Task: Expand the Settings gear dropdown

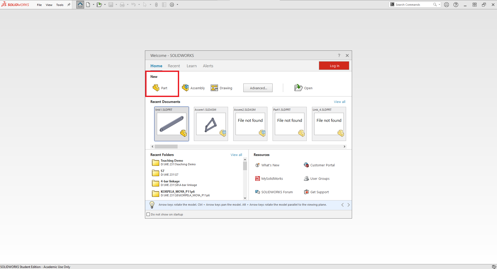Action: click(x=177, y=4)
